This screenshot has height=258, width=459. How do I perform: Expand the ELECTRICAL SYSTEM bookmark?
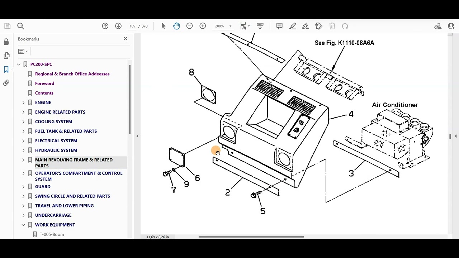[x=23, y=141]
